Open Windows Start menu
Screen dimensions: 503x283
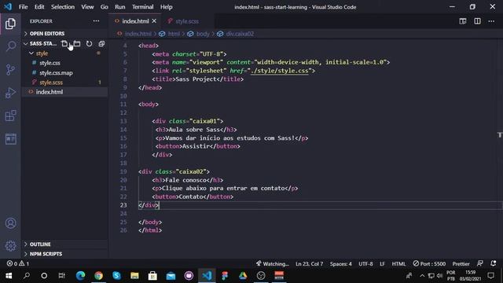coord(9,275)
